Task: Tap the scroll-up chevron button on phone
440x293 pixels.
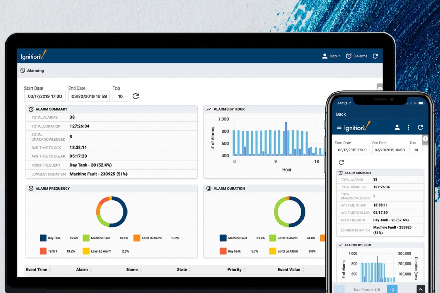Action: point(421,289)
